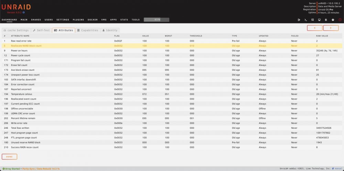Click the Percent lifetime remain attribute

[23, 118]
